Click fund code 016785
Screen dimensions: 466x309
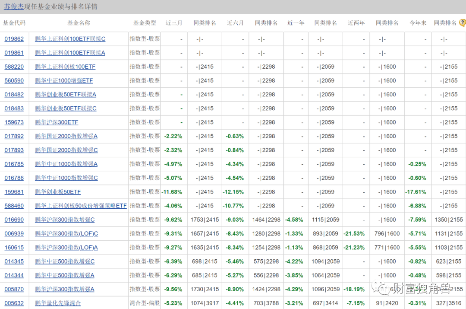click(14, 164)
